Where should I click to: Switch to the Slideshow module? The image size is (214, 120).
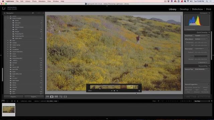[197, 9]
